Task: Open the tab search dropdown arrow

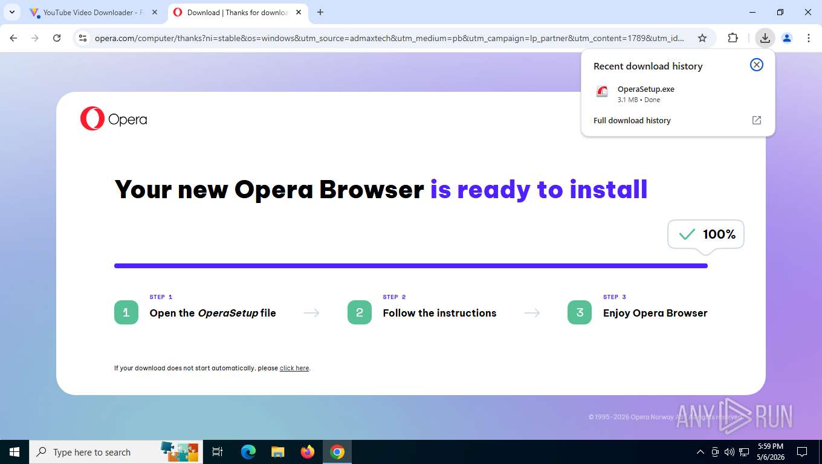Action: coord(12,12)
